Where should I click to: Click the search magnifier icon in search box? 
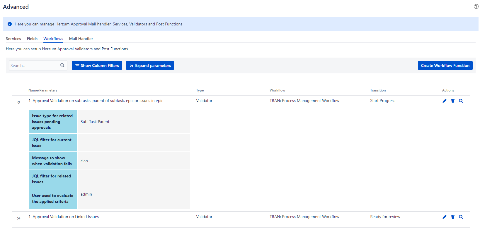click(x=62, y=65)
